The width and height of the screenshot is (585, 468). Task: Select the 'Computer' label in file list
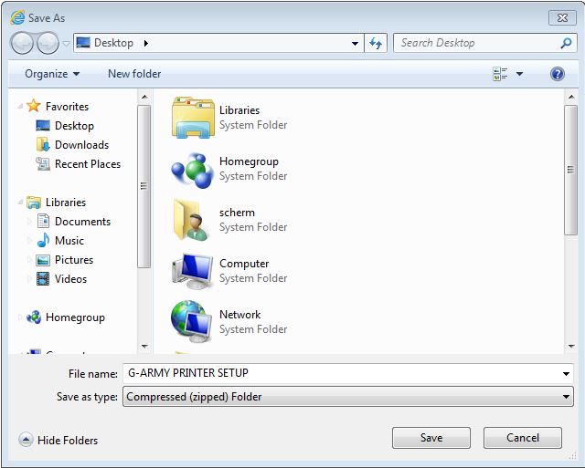pyautogui.click(x=244, y=264)
